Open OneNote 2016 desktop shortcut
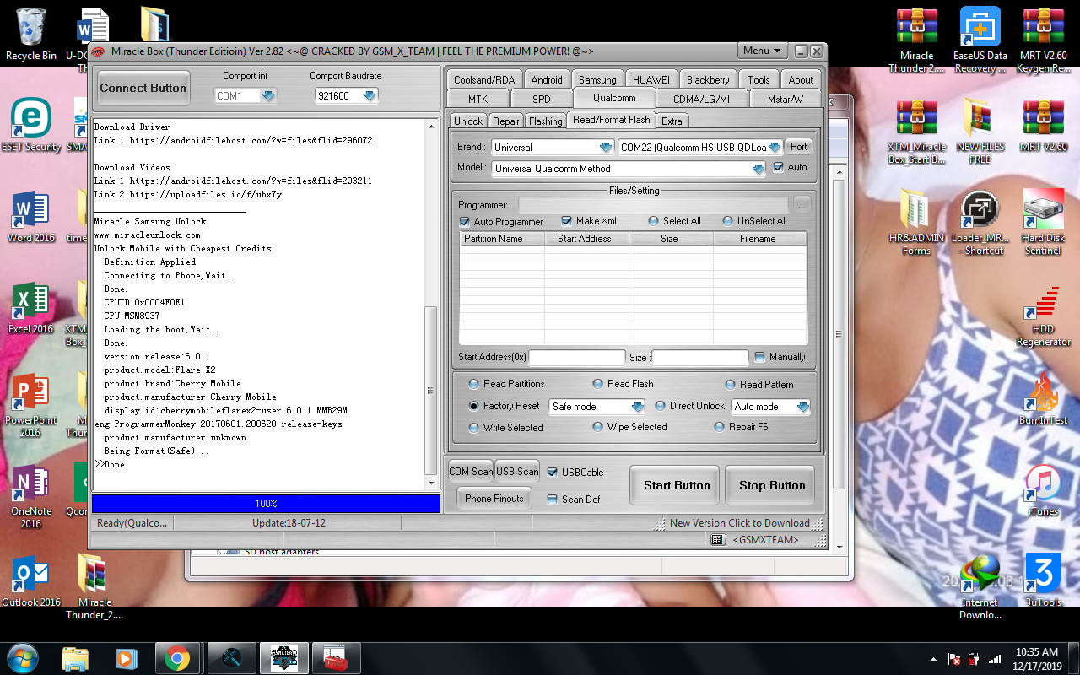This screenshot has width=1080, height=675. (x=31, y=495)
